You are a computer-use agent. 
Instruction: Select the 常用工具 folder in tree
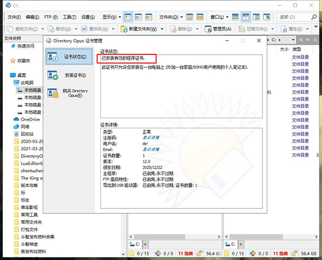click(29, 215)
